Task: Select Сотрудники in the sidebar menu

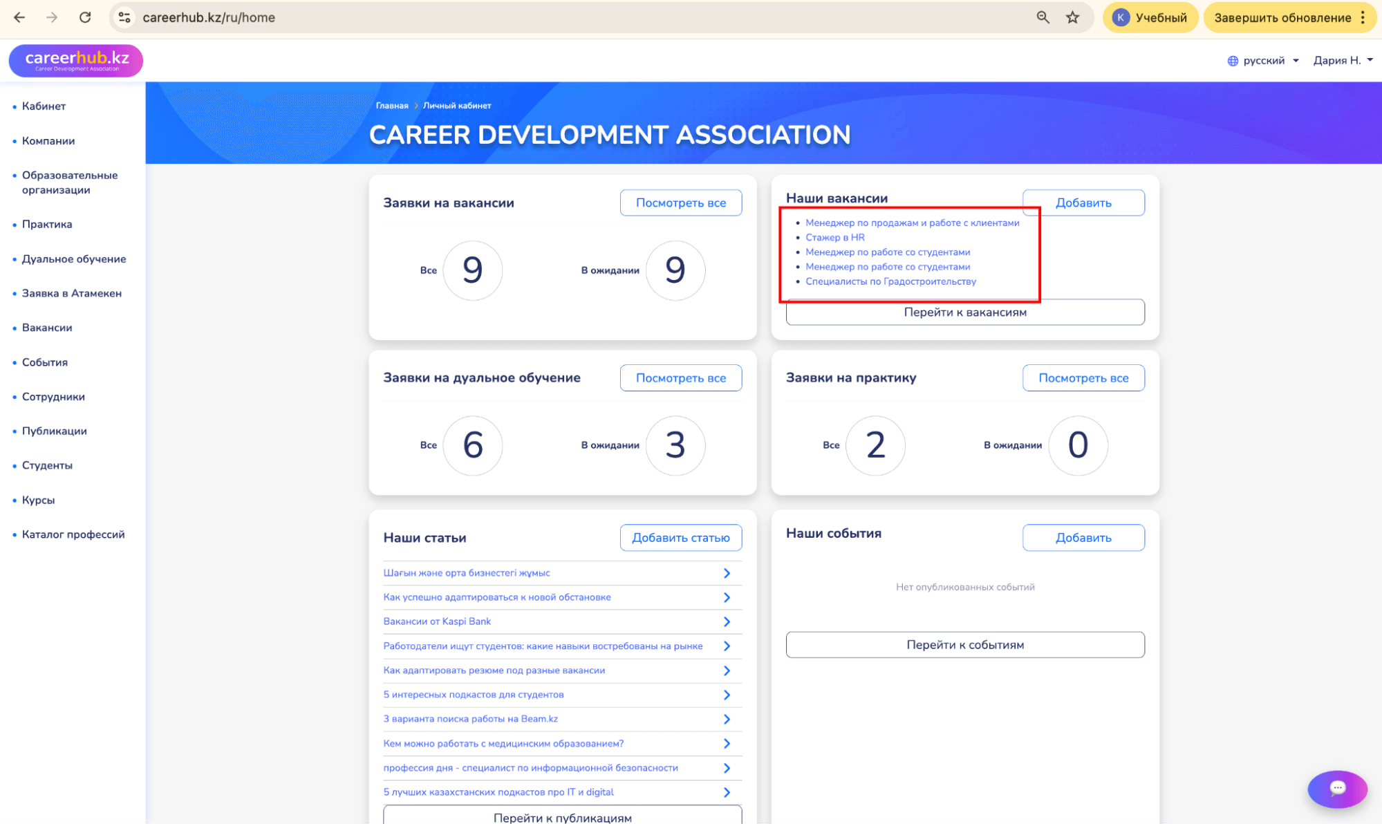Action: tap(53, 397)
